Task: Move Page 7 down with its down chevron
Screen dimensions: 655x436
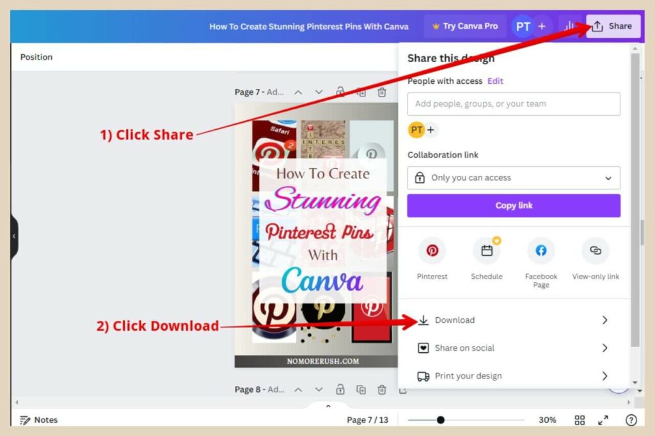Action: pyautogui.click(x=319, y=92)
